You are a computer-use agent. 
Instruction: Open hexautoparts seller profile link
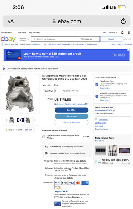pos(100,110)
